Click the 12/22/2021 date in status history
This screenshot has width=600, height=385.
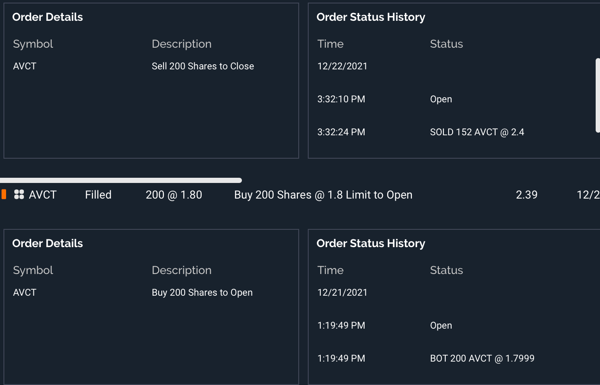pos(342,66)
